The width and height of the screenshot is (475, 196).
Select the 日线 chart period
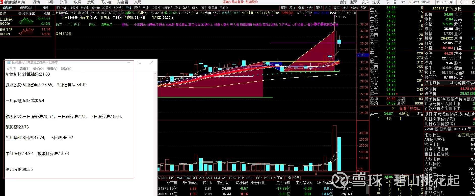click(128, 8)
